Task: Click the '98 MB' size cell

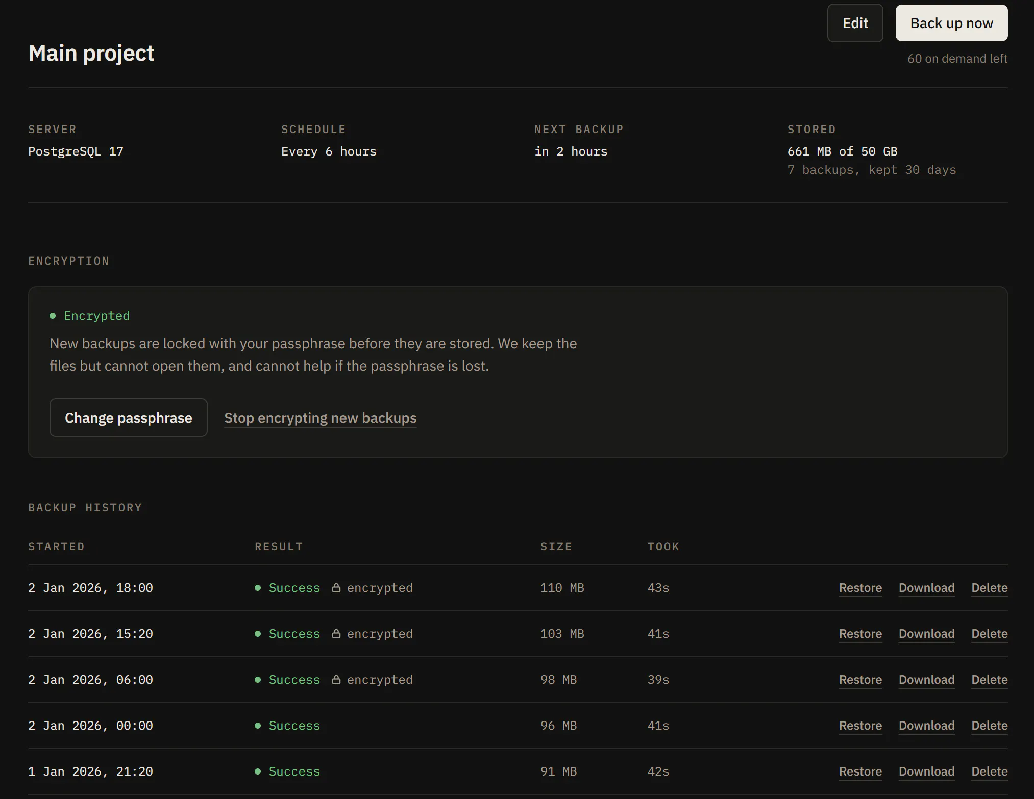Action: click(x=558, y=680)
